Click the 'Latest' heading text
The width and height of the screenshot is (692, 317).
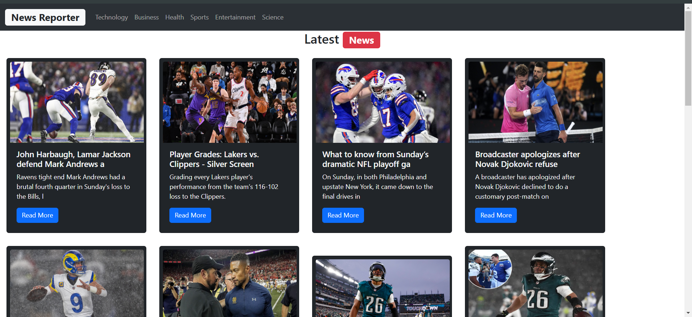click(x=321, y=39)
